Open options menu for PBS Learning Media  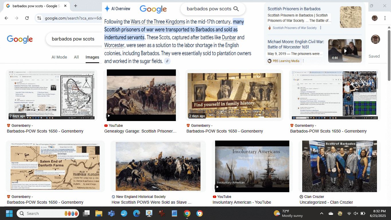303,61
